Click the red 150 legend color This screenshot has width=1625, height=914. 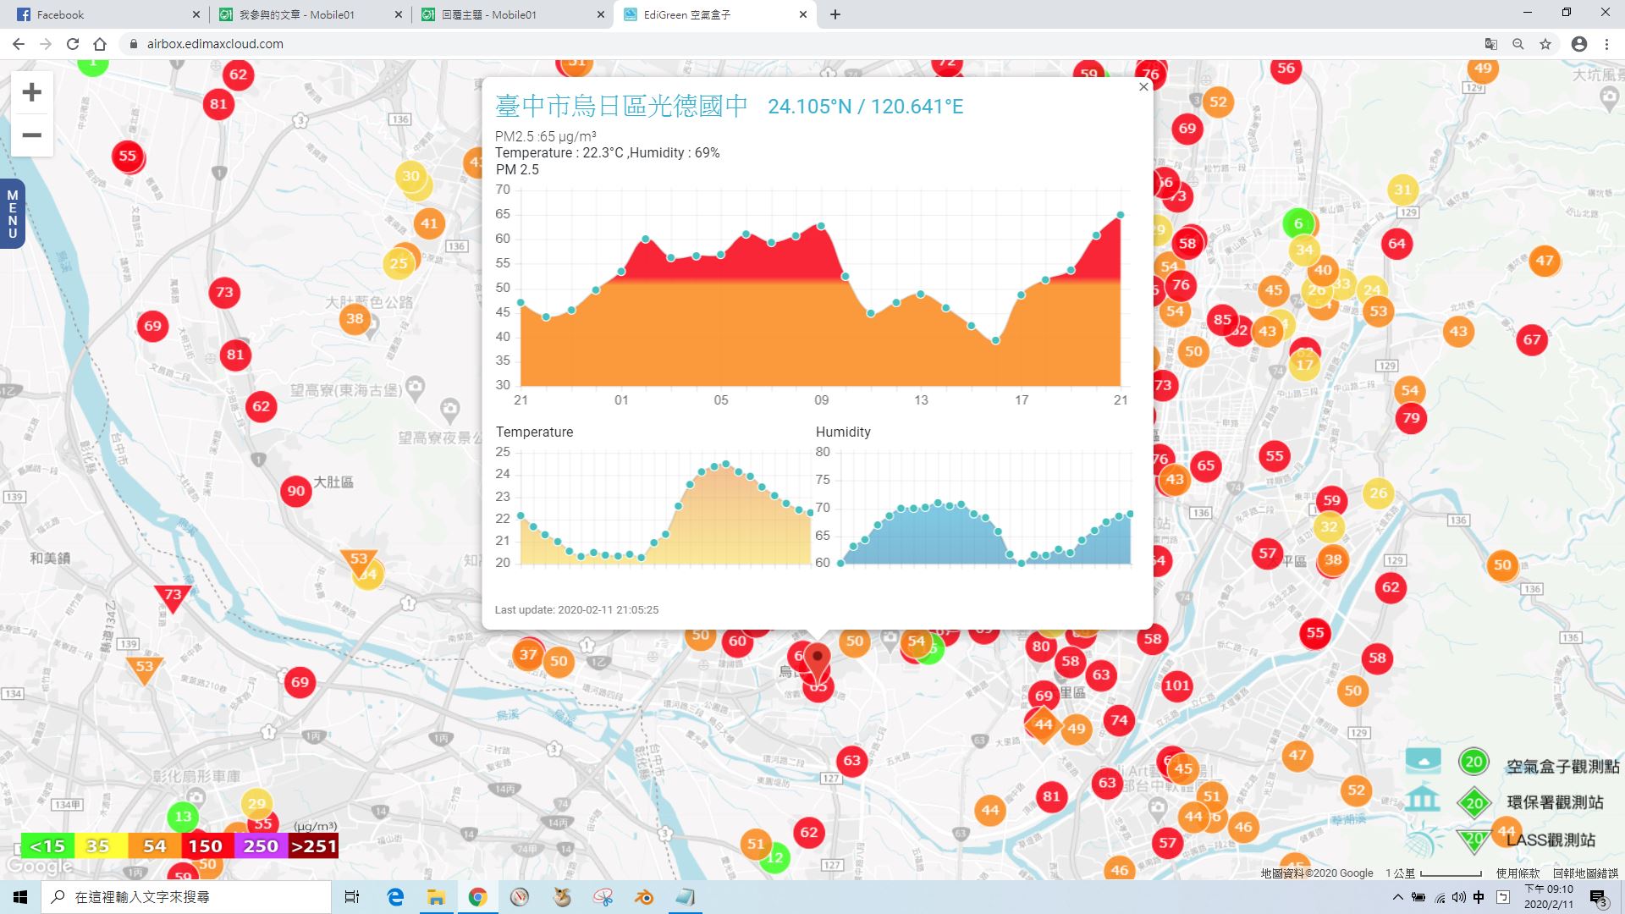(206, 846)
